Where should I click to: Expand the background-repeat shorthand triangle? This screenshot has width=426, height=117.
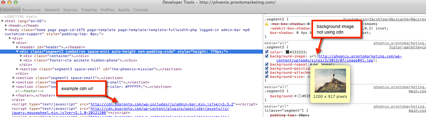click(312, 65)
